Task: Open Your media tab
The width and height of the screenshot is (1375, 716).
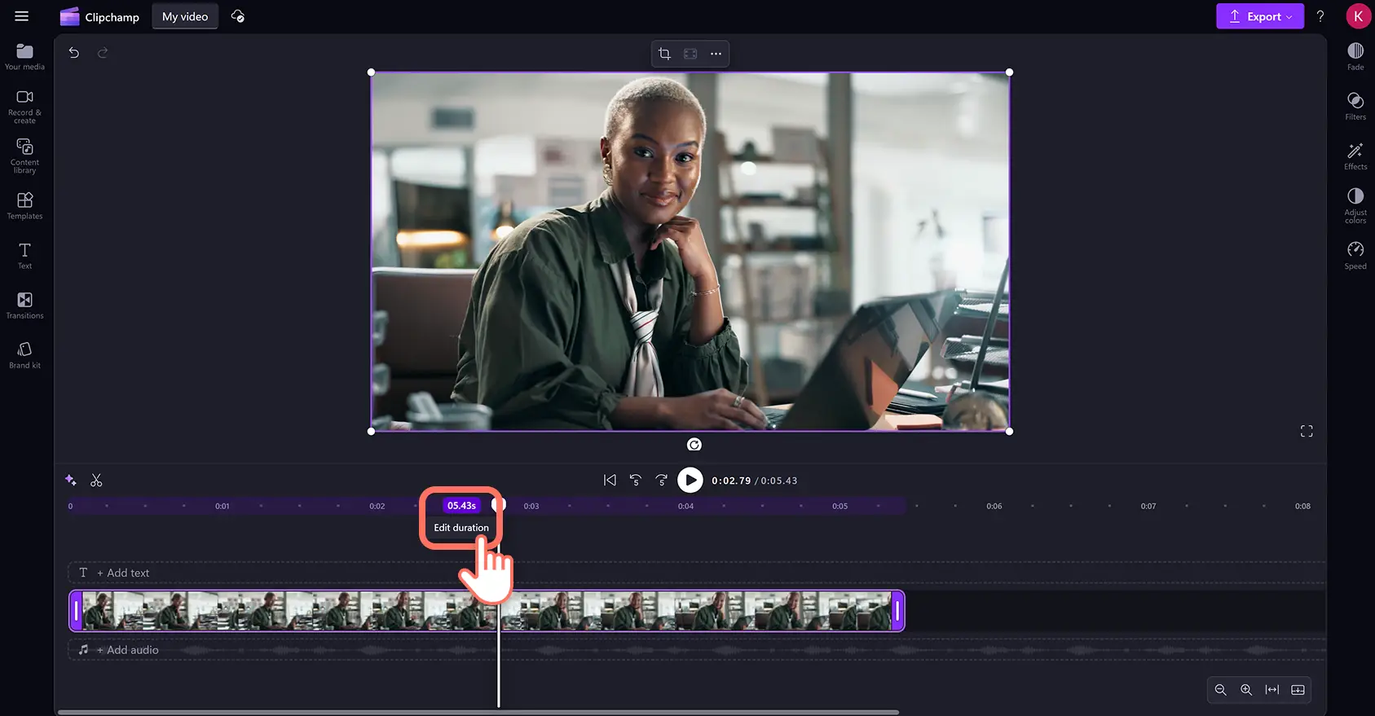Action: pyautogui.click(x=24, y=55)
